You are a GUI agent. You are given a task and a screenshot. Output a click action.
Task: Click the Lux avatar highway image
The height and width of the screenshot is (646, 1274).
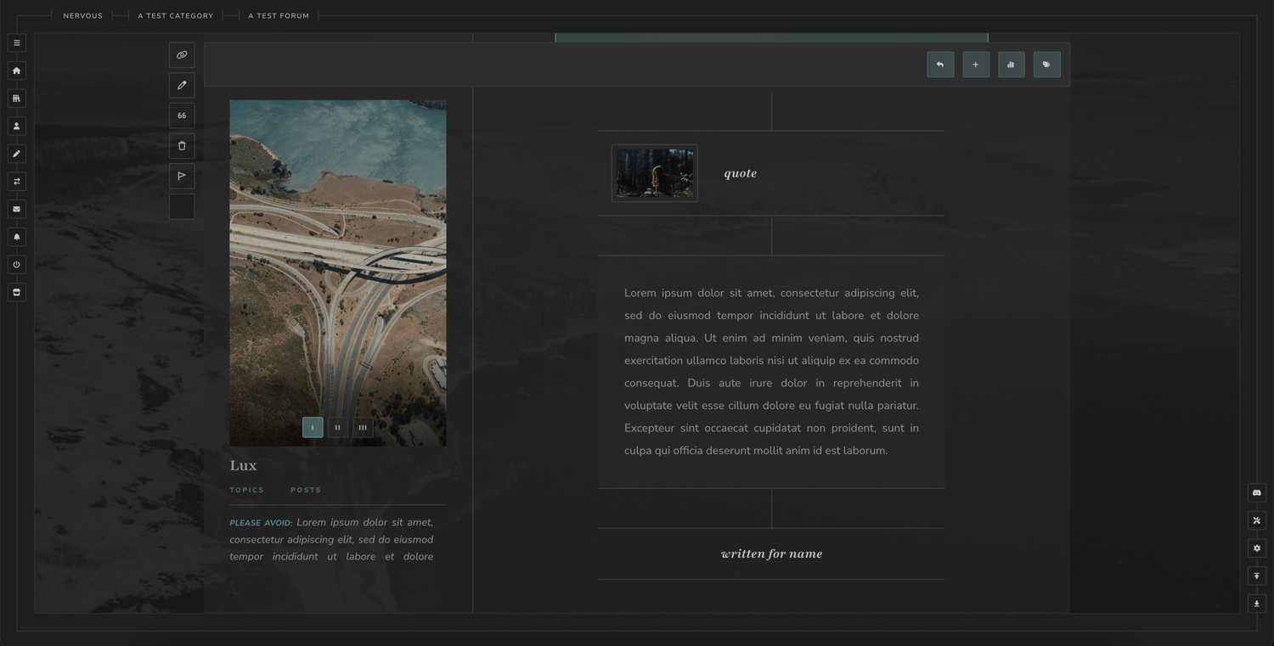338,273
